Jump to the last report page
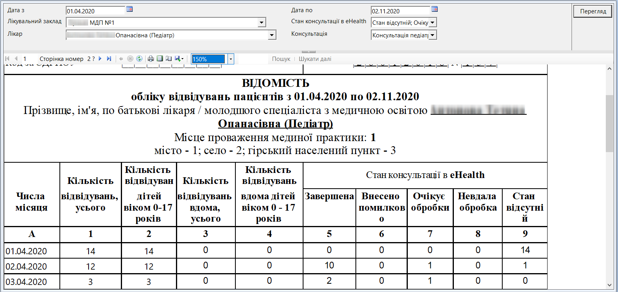The height and width of the screenshot is (292, 618). pyautogui.click(x=109, y=59)
